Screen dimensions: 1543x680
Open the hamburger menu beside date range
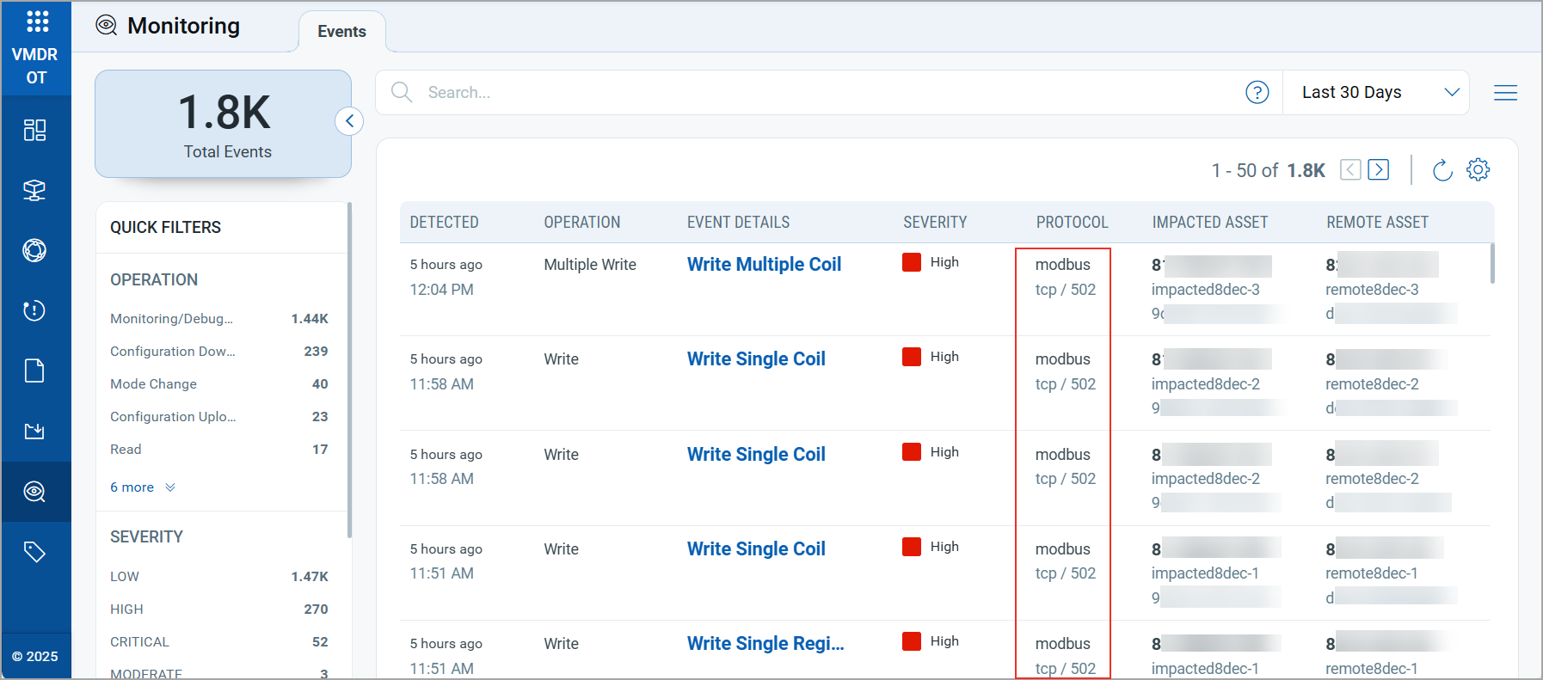pos(1505,93)
